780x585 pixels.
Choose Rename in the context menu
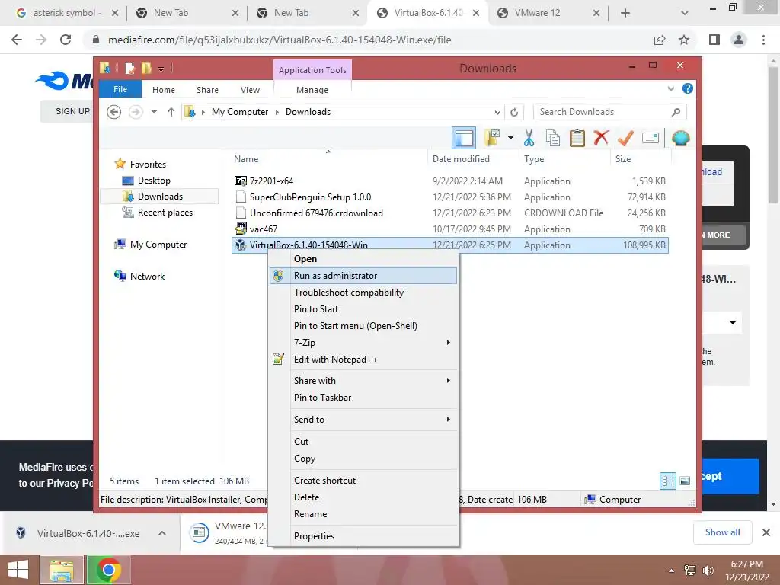(363, 514)
